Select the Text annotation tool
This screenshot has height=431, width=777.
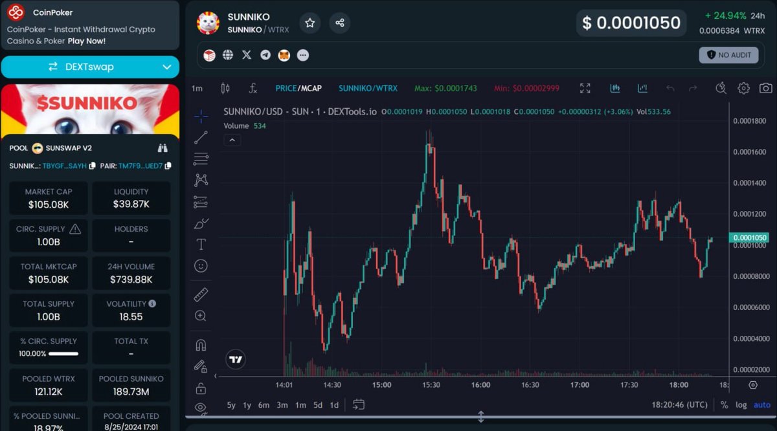click(201, 244)
